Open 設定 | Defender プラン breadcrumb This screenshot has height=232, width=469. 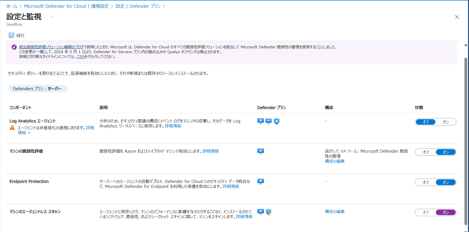pyautogui.click(x=138, y=6)
